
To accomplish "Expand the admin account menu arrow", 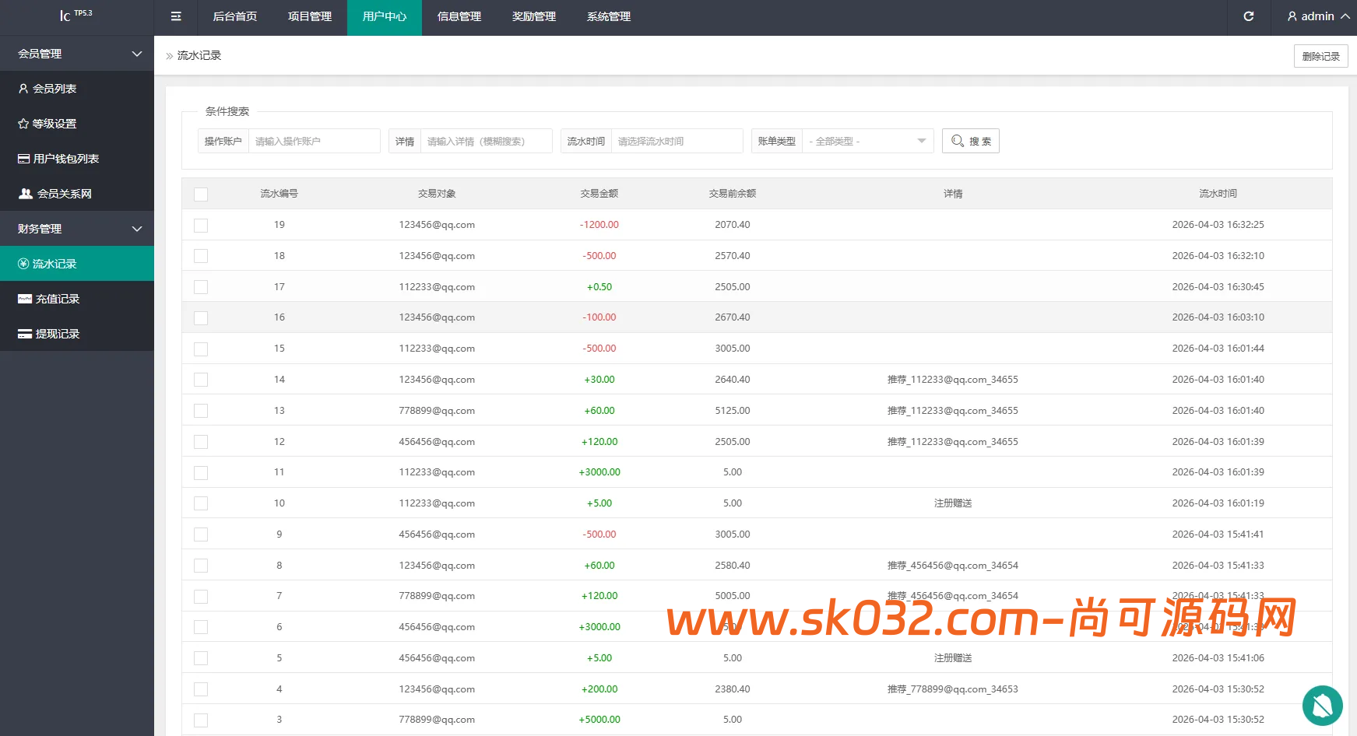I will 1345,16.
